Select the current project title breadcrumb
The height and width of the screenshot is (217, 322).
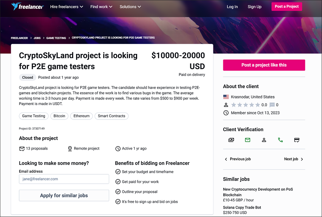pyautogui.click(x=113, y=38)
